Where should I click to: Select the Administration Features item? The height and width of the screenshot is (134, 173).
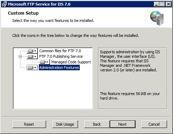coord(59,68)
